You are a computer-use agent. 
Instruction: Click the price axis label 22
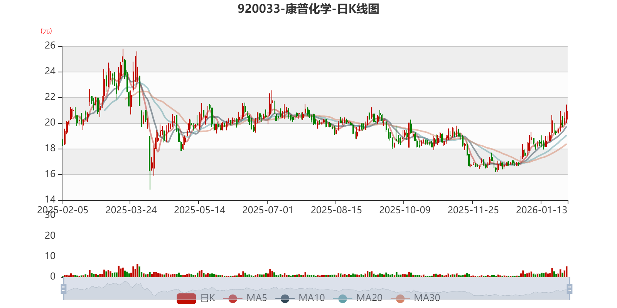(x=50, y=97)
